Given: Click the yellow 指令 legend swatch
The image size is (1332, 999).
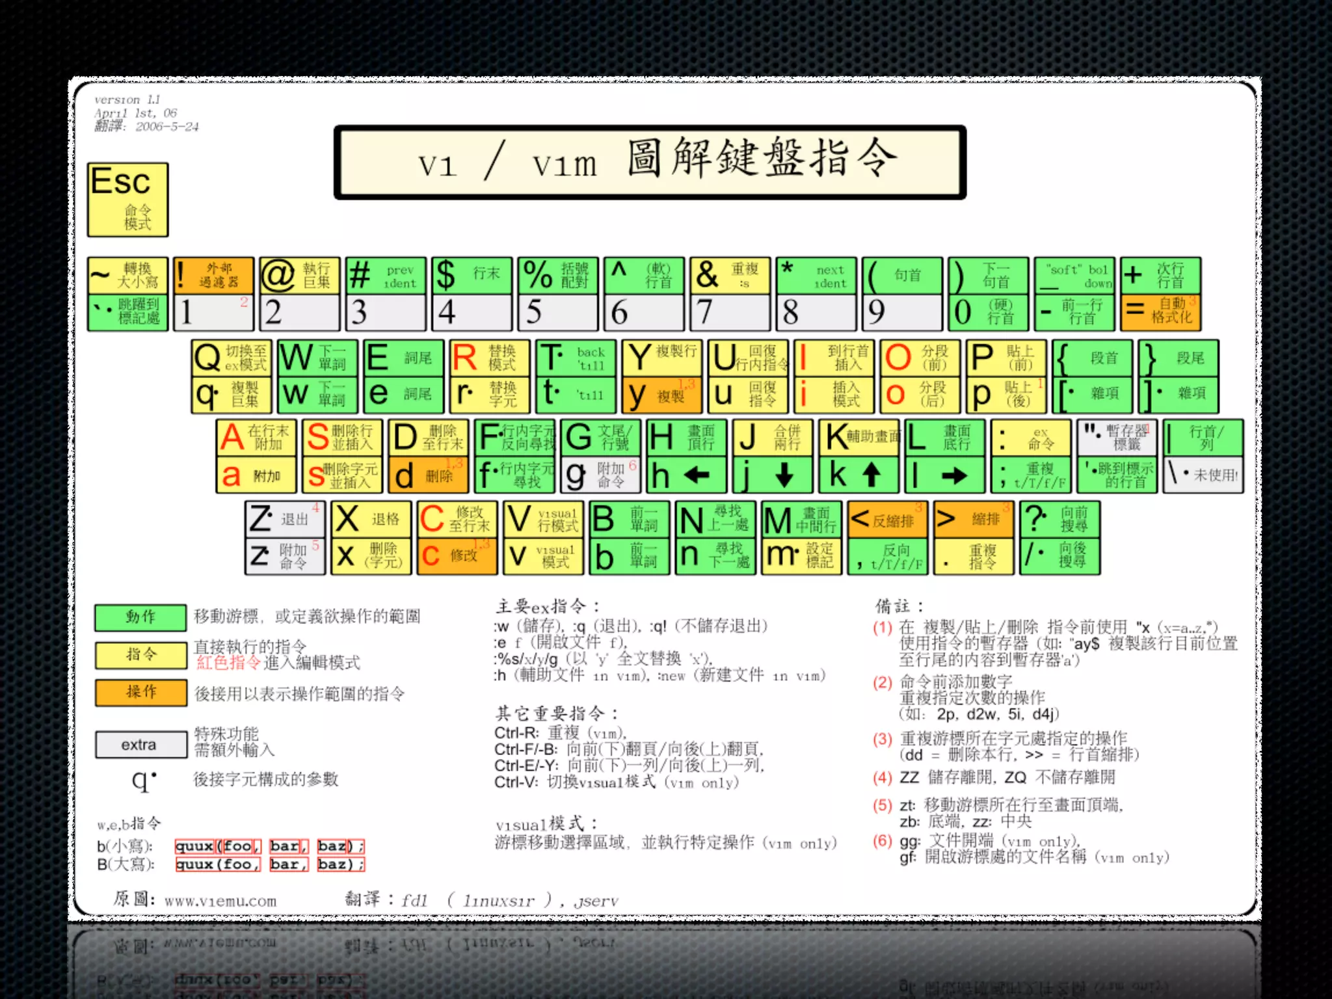Looking at the screenshot, I should coord(140,655).
